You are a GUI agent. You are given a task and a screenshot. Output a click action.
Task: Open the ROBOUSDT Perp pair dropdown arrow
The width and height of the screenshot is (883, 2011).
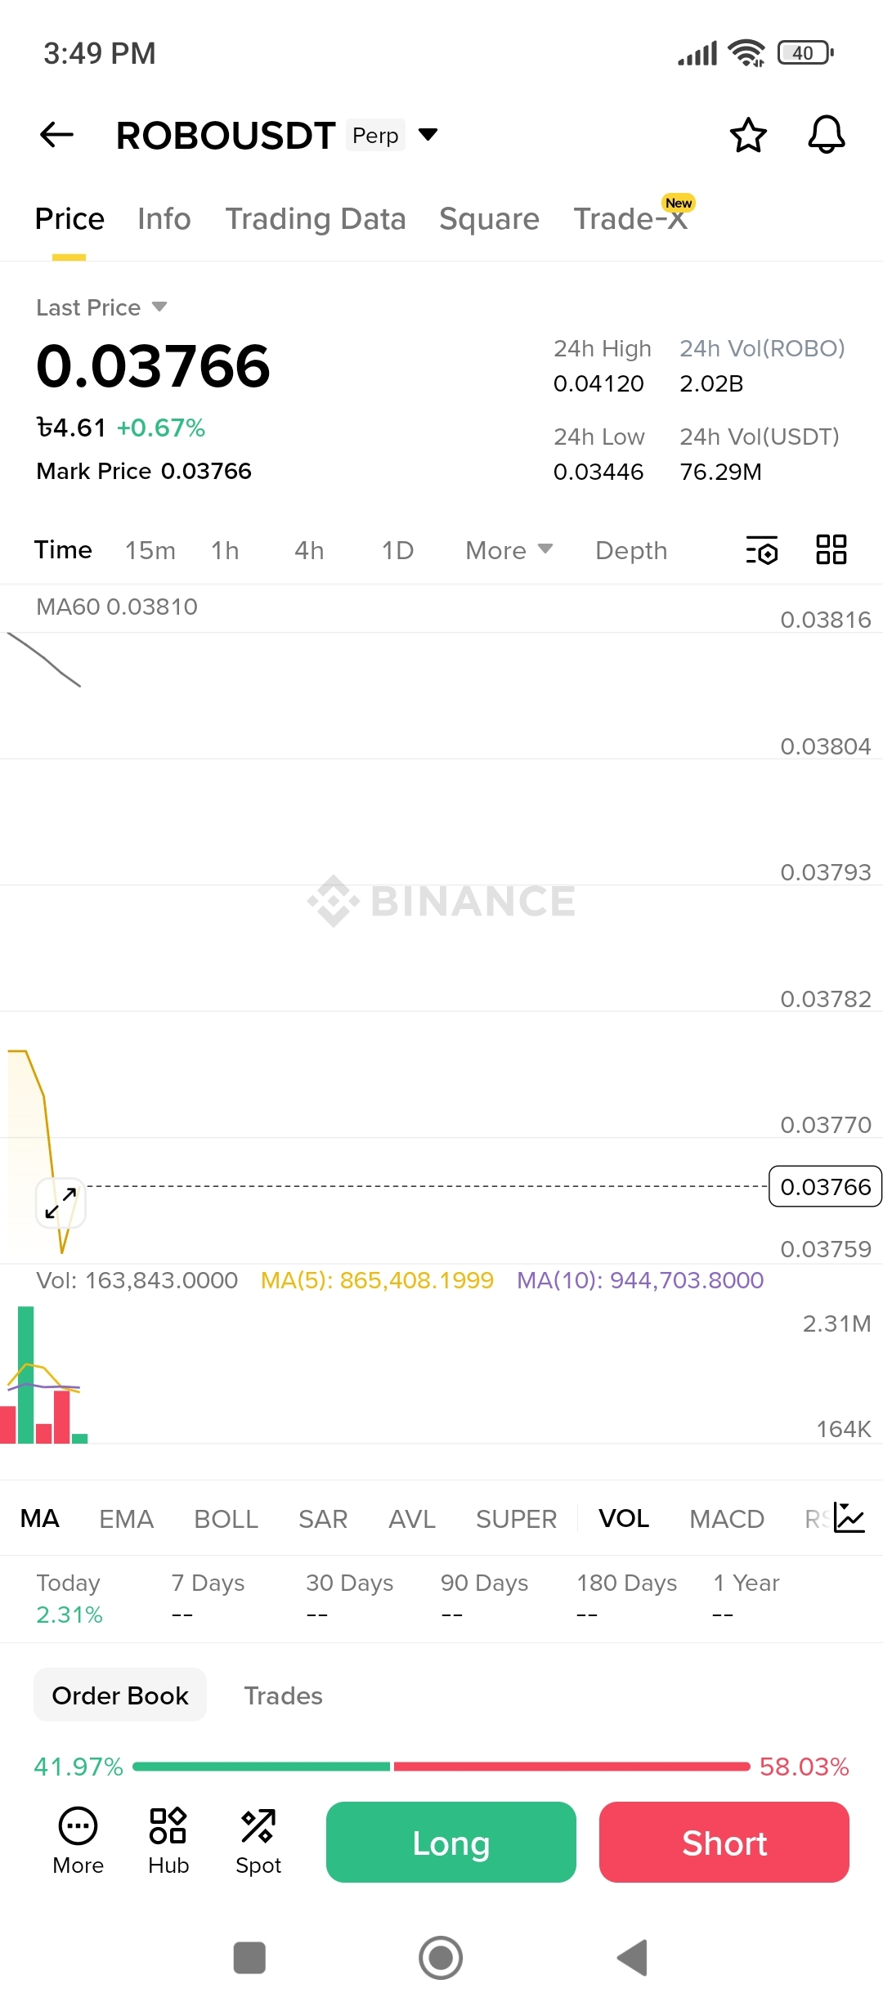click(x=428, y=135)
